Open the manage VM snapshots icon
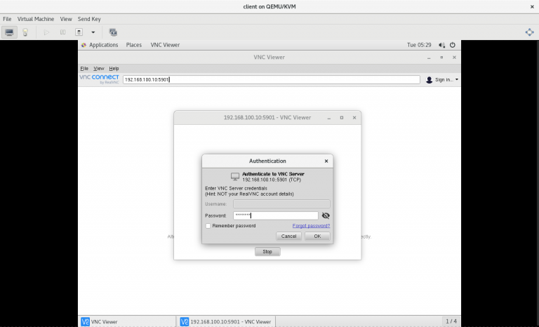539x327 pixels. (113, 32)
